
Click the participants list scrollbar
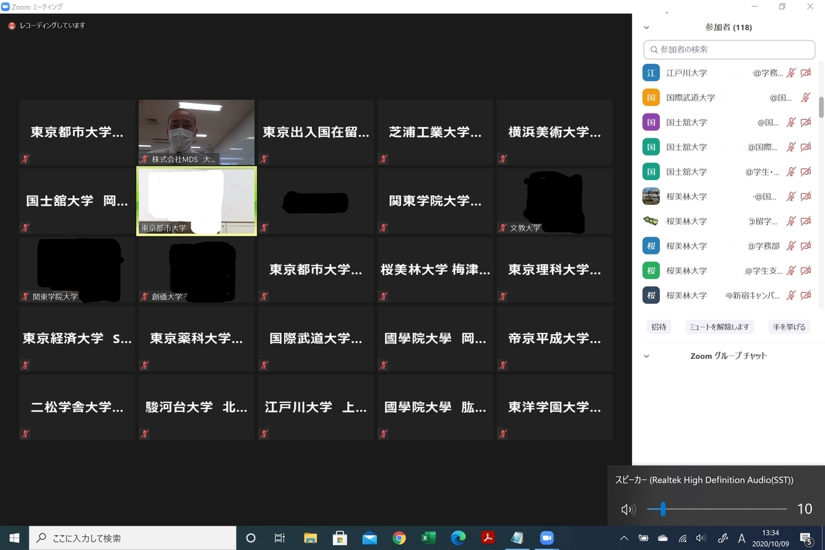(820, 107)
